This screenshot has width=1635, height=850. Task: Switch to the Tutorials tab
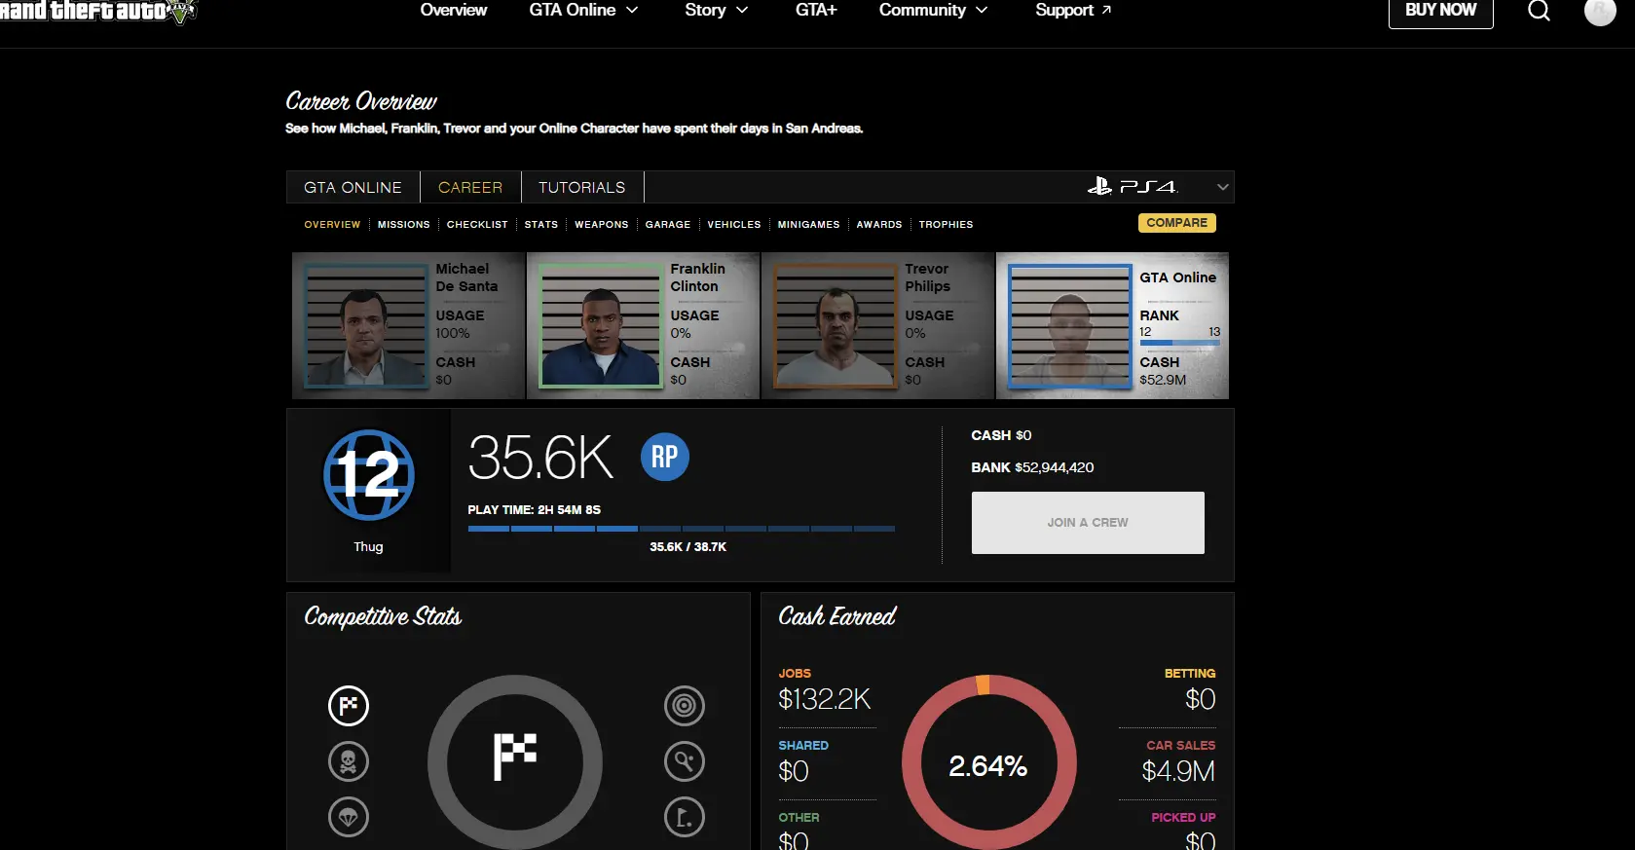coord(582,187)
